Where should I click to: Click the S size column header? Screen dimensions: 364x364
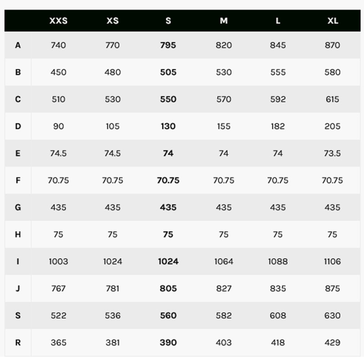click(x=168, y=20)
